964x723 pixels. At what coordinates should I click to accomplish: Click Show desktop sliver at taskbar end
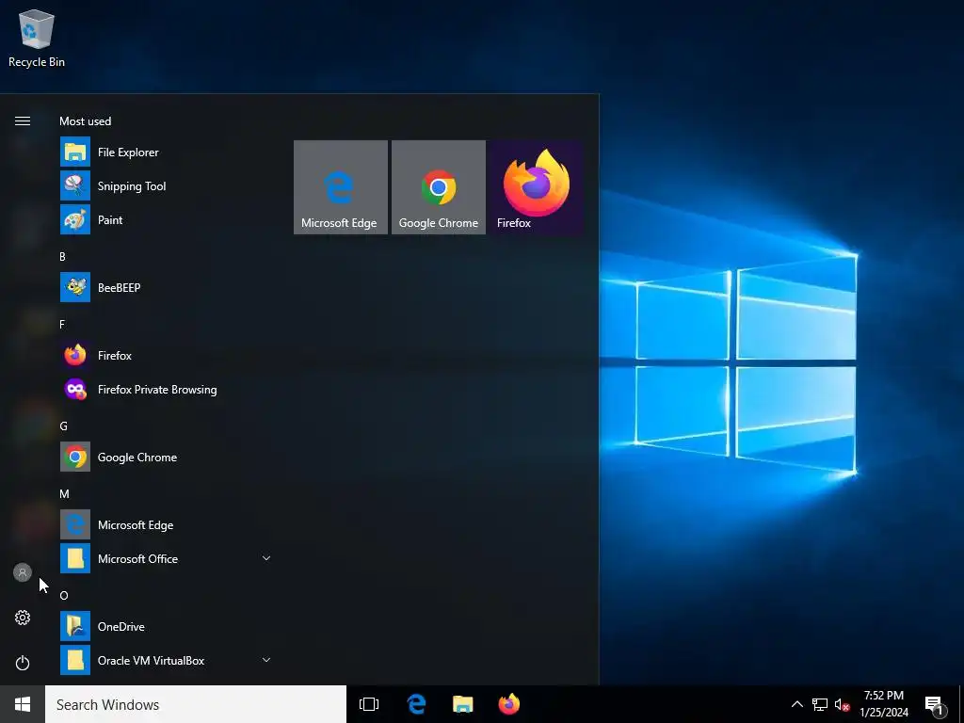[x=961, y=704]
